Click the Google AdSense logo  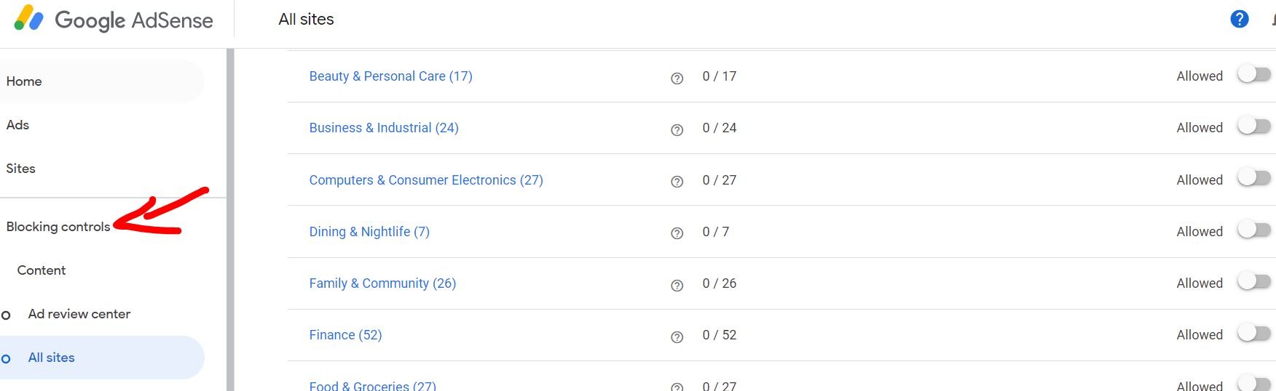click(x=114, y=20)
